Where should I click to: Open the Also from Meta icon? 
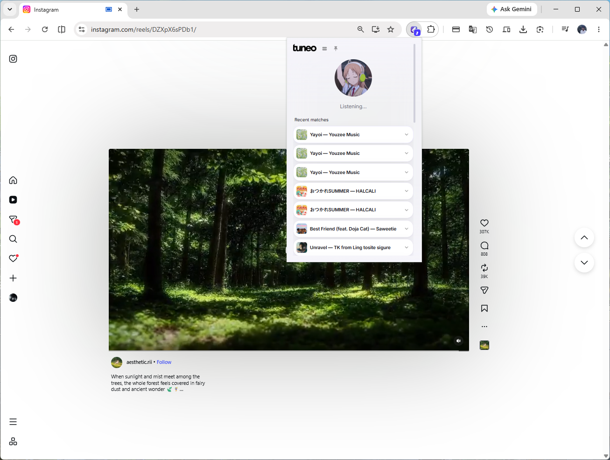(x=13, y=441)
